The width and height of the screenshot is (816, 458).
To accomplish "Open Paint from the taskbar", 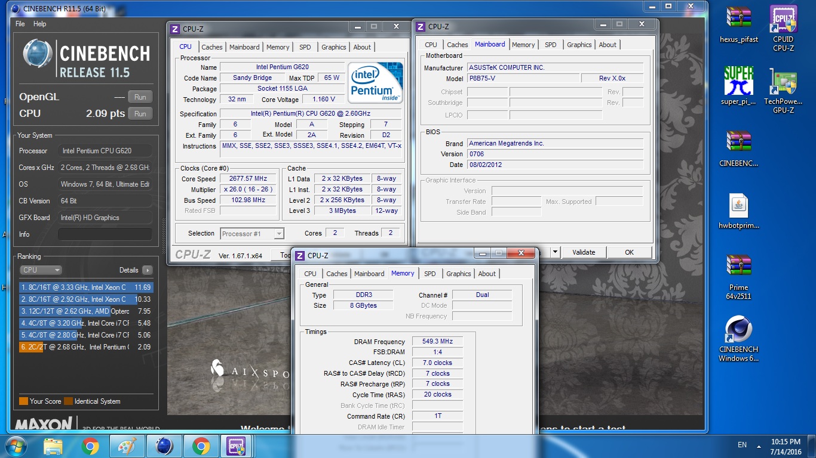I will click(x=127, y=445).
